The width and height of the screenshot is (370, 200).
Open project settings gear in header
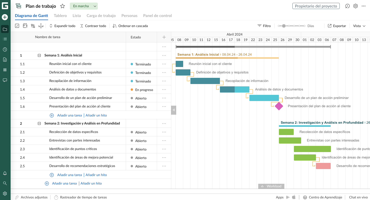356,6
